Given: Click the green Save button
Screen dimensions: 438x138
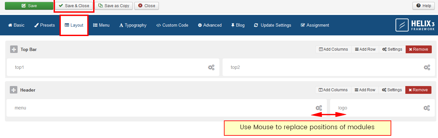Looking at the screenshot, I should click(x=29, y=6).
